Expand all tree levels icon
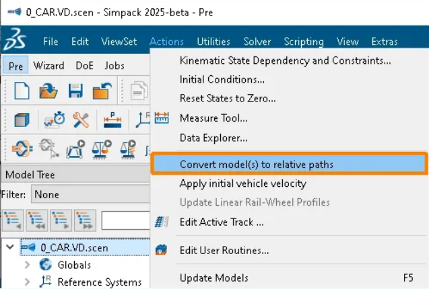Viewport: 429px width, 289px height. tap(85, 220)
